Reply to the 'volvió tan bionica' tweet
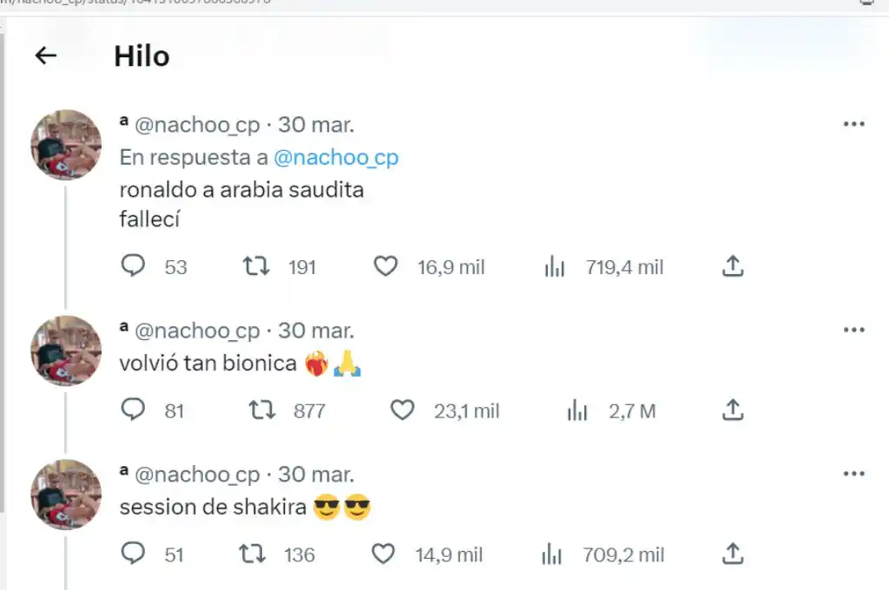The height and width of the screenshot is (590, 889). 133,410
